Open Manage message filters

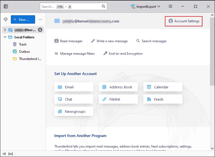point(75,53)
